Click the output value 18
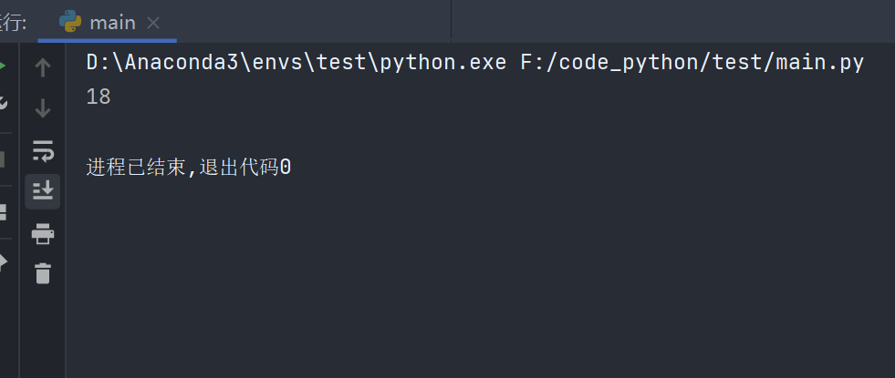The image size is (895, 378). [99, 97]
